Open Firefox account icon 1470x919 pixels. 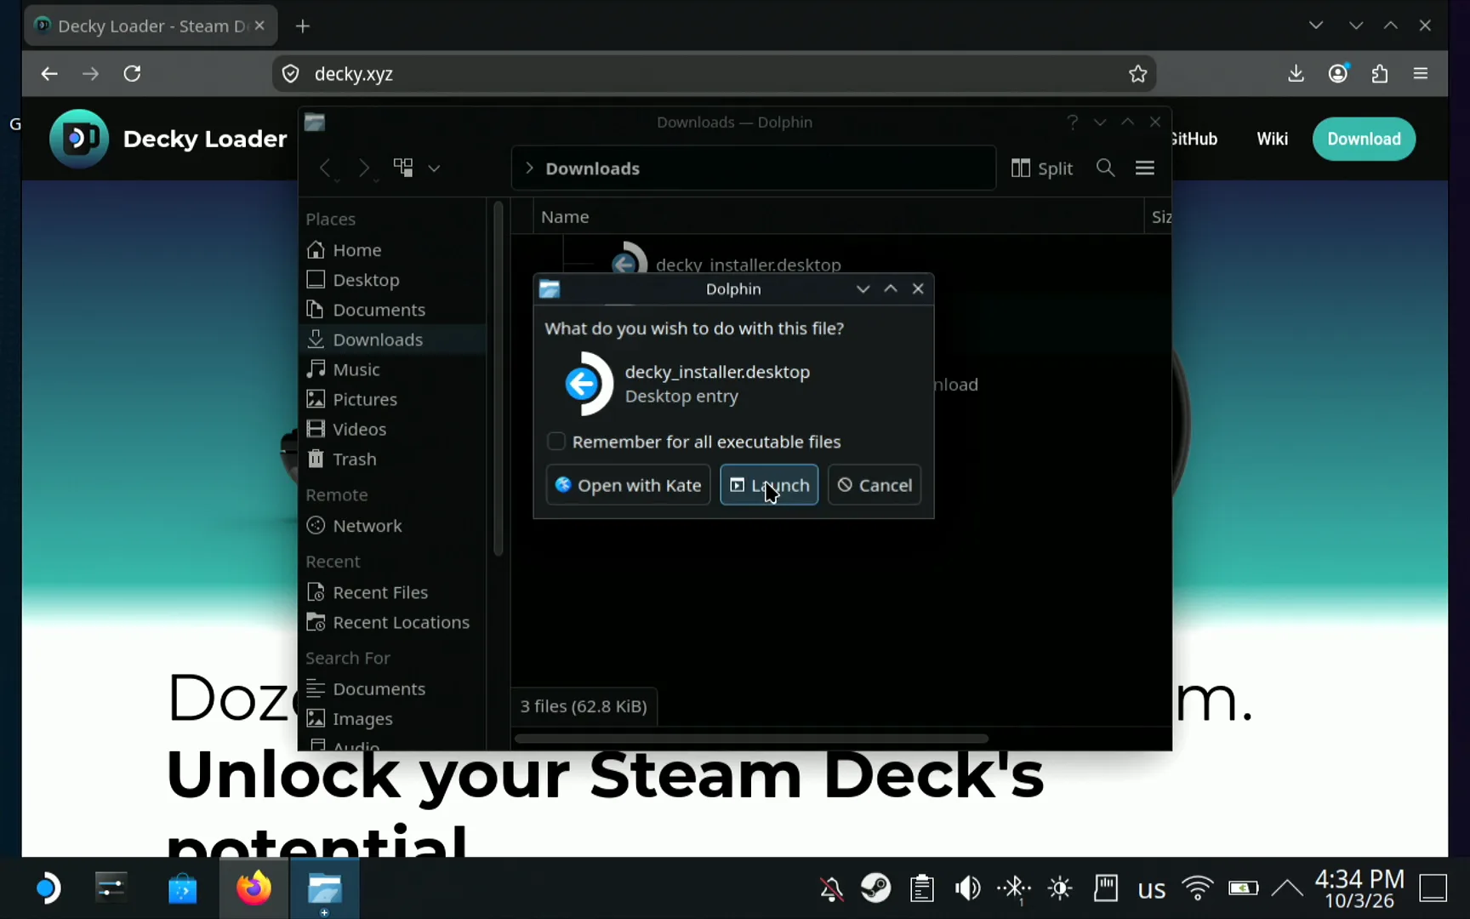point(1338,74)
